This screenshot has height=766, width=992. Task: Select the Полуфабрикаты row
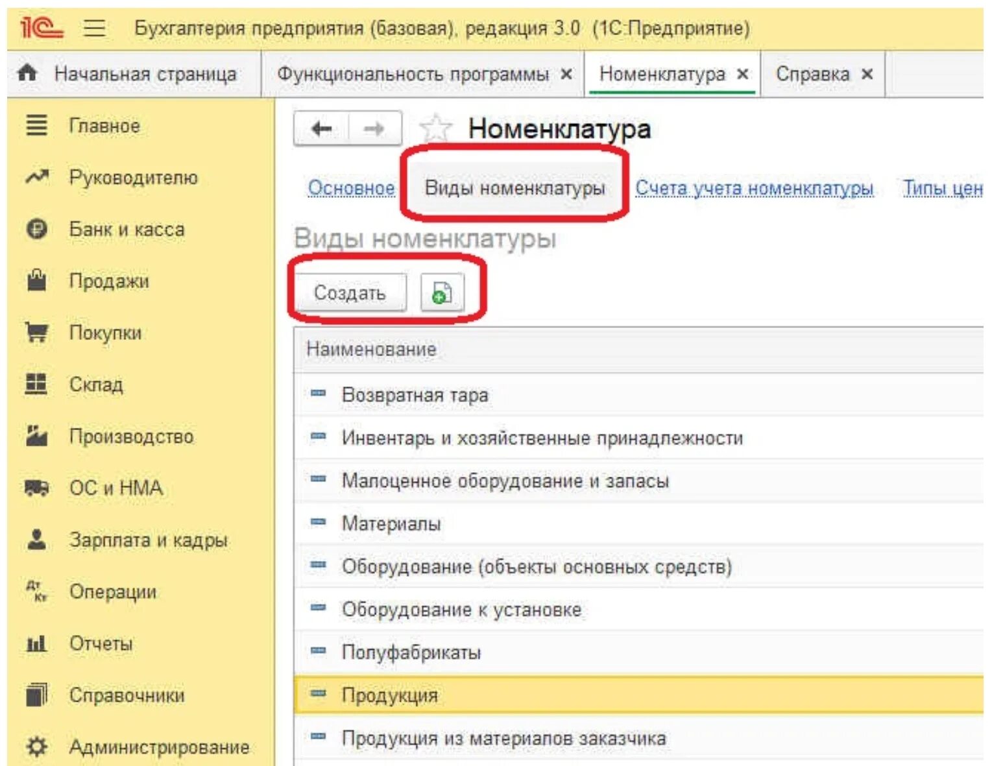(x=639, y=652)
